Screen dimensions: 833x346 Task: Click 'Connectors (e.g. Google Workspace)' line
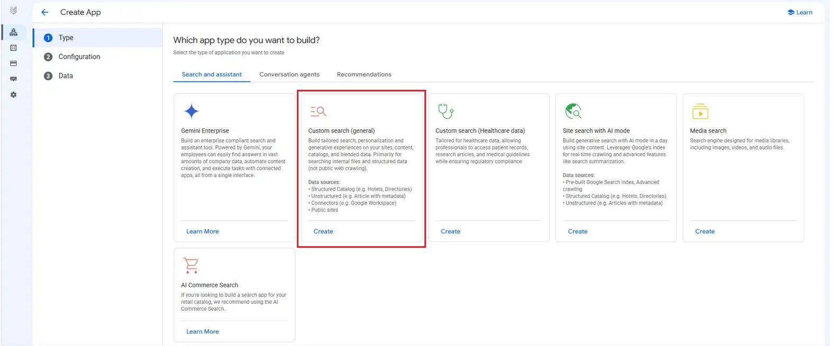coord(352,203)
